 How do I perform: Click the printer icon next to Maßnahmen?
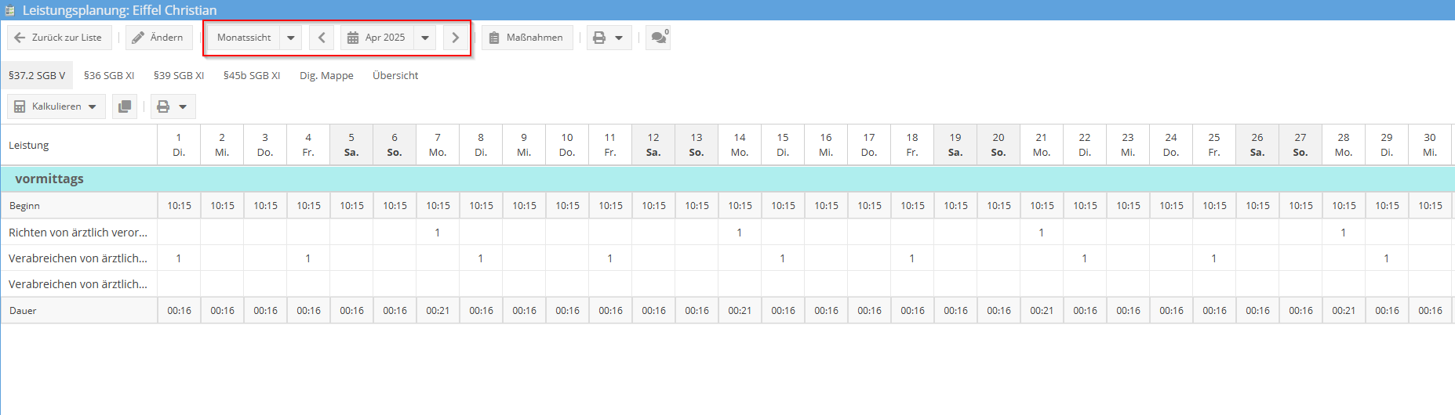click(599, 38)
